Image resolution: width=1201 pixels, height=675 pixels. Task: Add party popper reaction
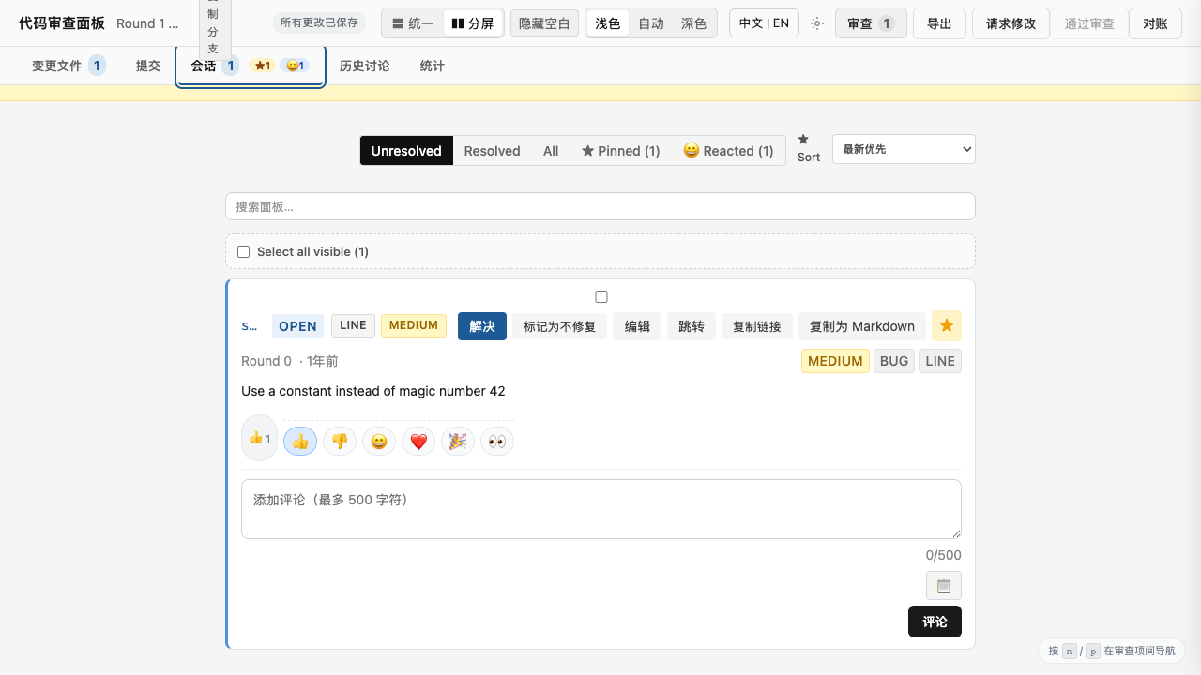(x=458, y=441)
